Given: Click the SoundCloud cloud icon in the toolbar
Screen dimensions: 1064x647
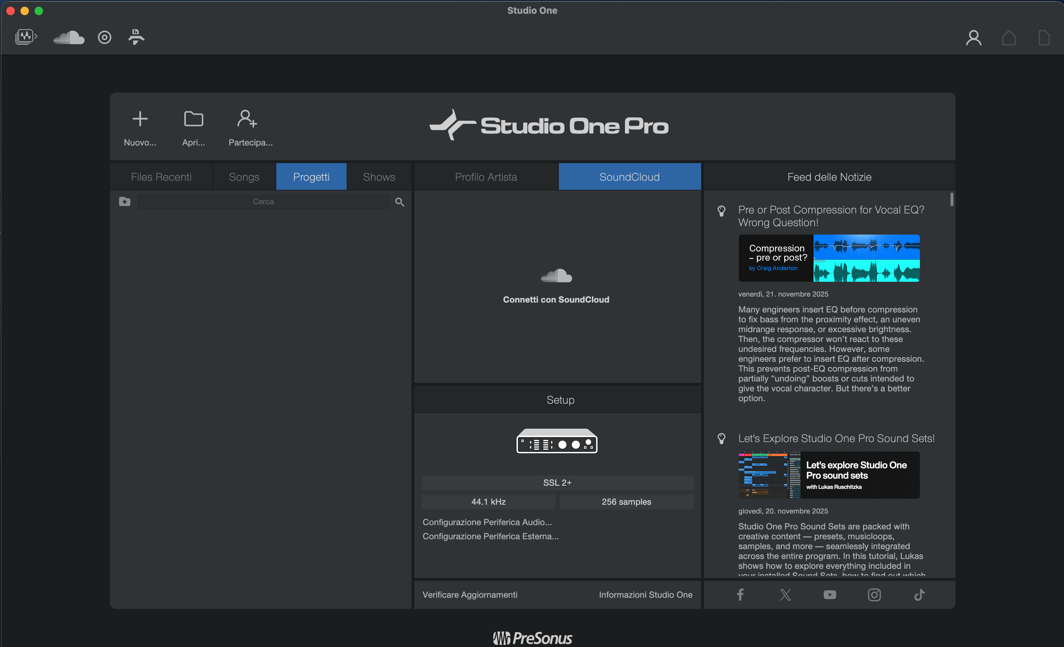Looking at the screenshot, I should point(69,38).
